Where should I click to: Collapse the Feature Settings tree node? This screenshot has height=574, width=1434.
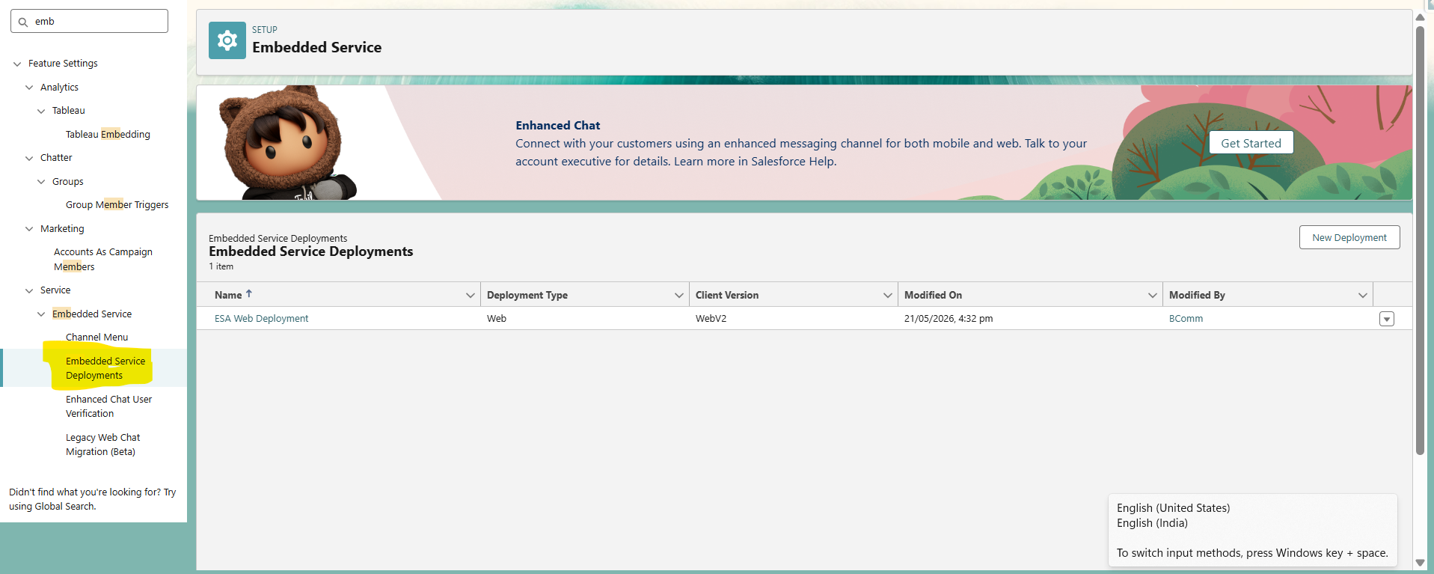[x=17, y=64]
